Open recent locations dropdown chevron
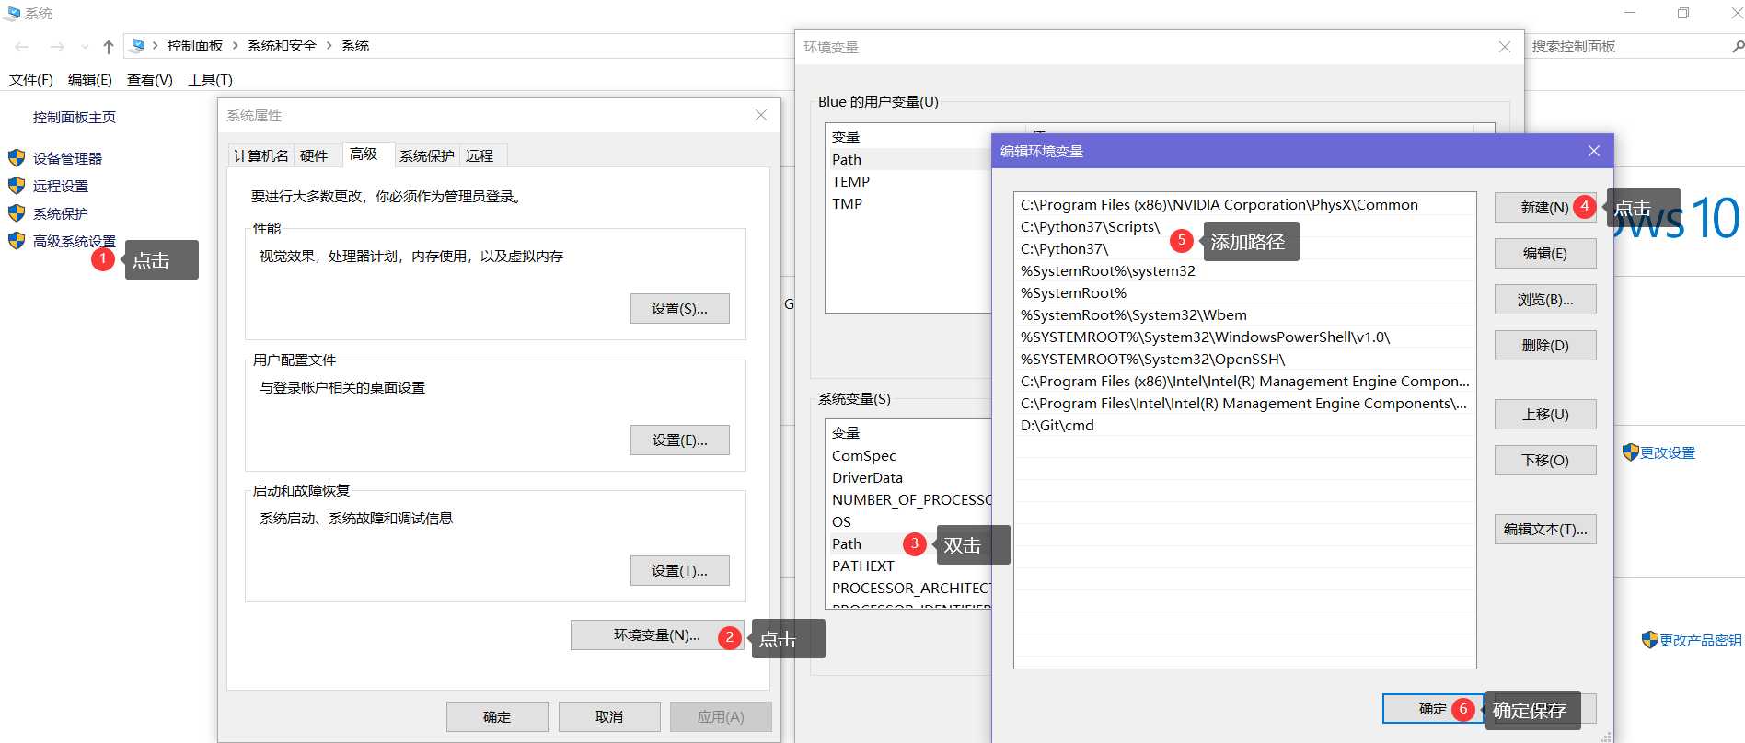This screenshot has width=1745, height=743. (85, 46)
